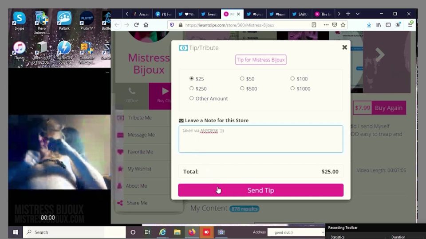Click Favorite Me in sidebar
The width and height of the screenshot is (426, 239).
[140, 152]
